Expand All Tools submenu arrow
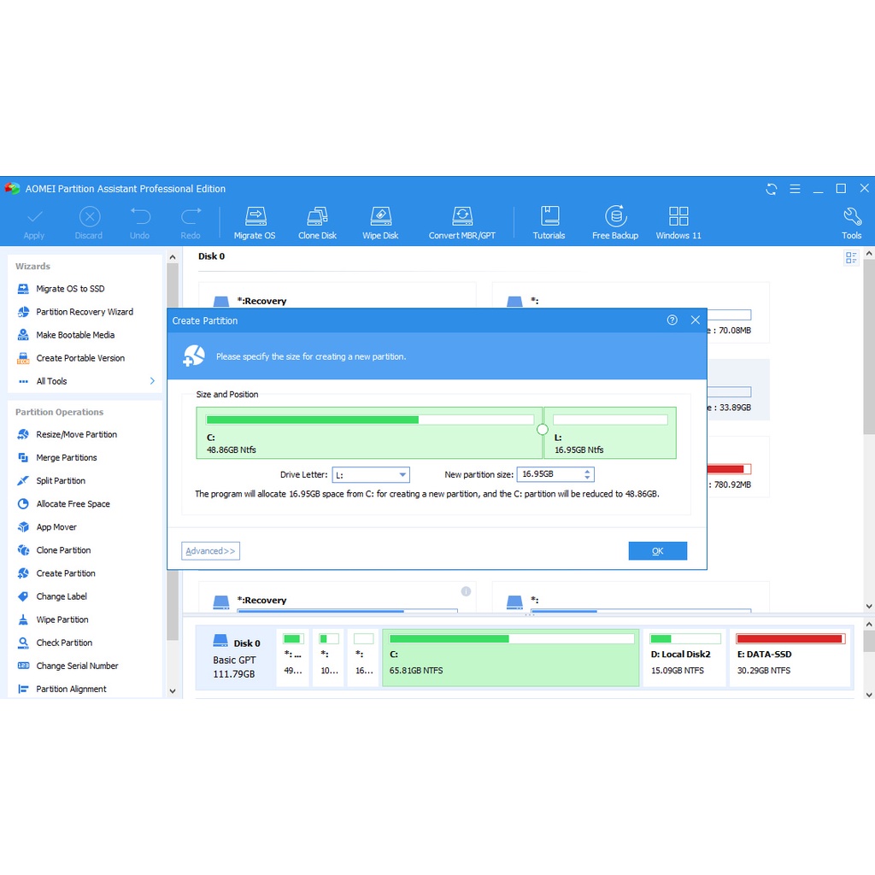The image size is (875, 875). (152, 381)
